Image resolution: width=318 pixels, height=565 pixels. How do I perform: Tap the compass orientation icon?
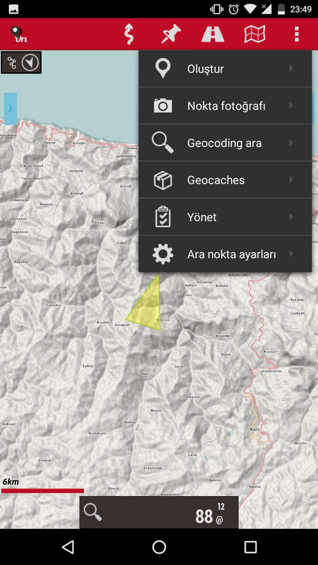(30, 63)
